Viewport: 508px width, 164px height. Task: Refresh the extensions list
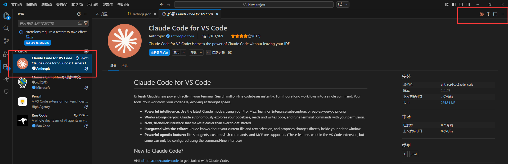click(x=79, y=14)
